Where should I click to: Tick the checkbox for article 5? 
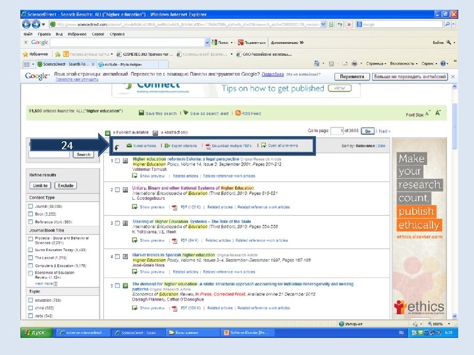[x=117, y=285]
